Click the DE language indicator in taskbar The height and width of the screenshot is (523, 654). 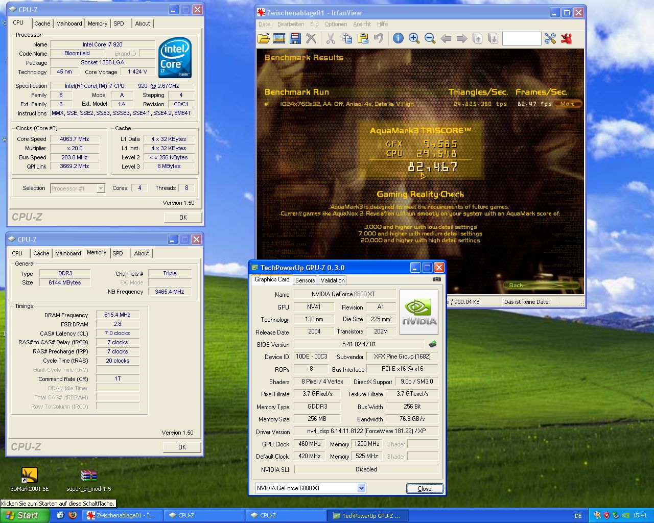click(578, 515)
